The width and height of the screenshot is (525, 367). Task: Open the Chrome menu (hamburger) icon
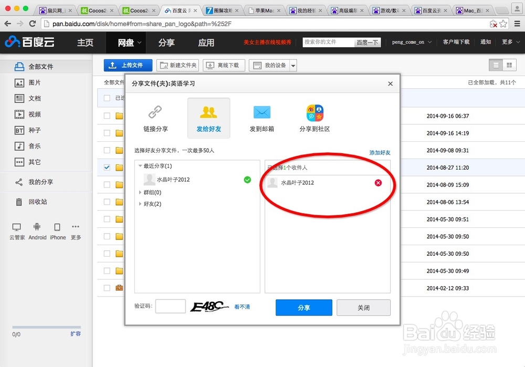tap(517, 24)
